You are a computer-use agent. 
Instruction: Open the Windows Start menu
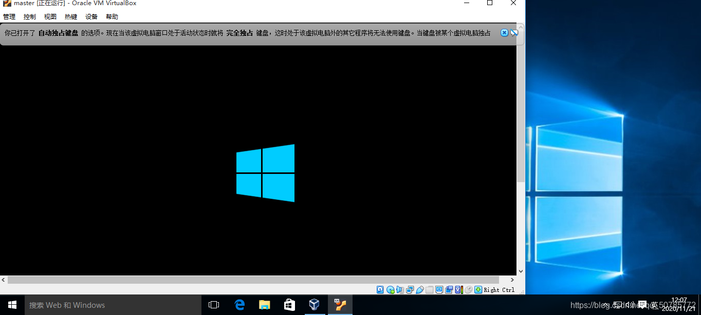point(12,305)
